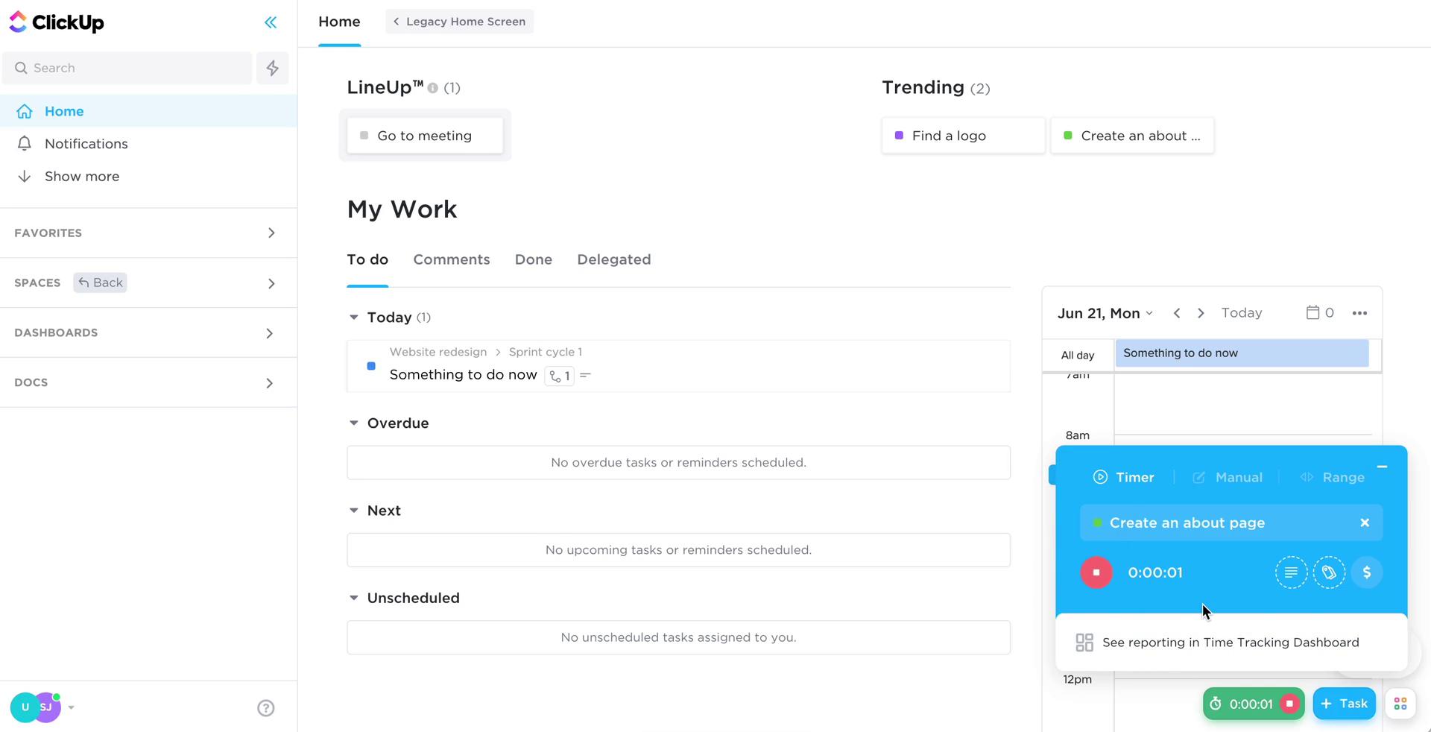Go to previous day in calendar
The image size is (1431, 732).
[1177, 313]
